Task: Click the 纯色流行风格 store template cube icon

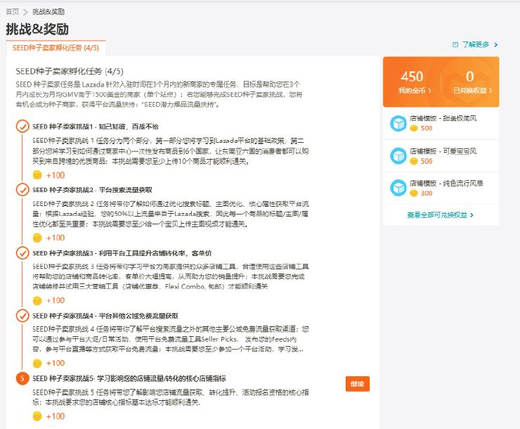Action: coord(398,188)
